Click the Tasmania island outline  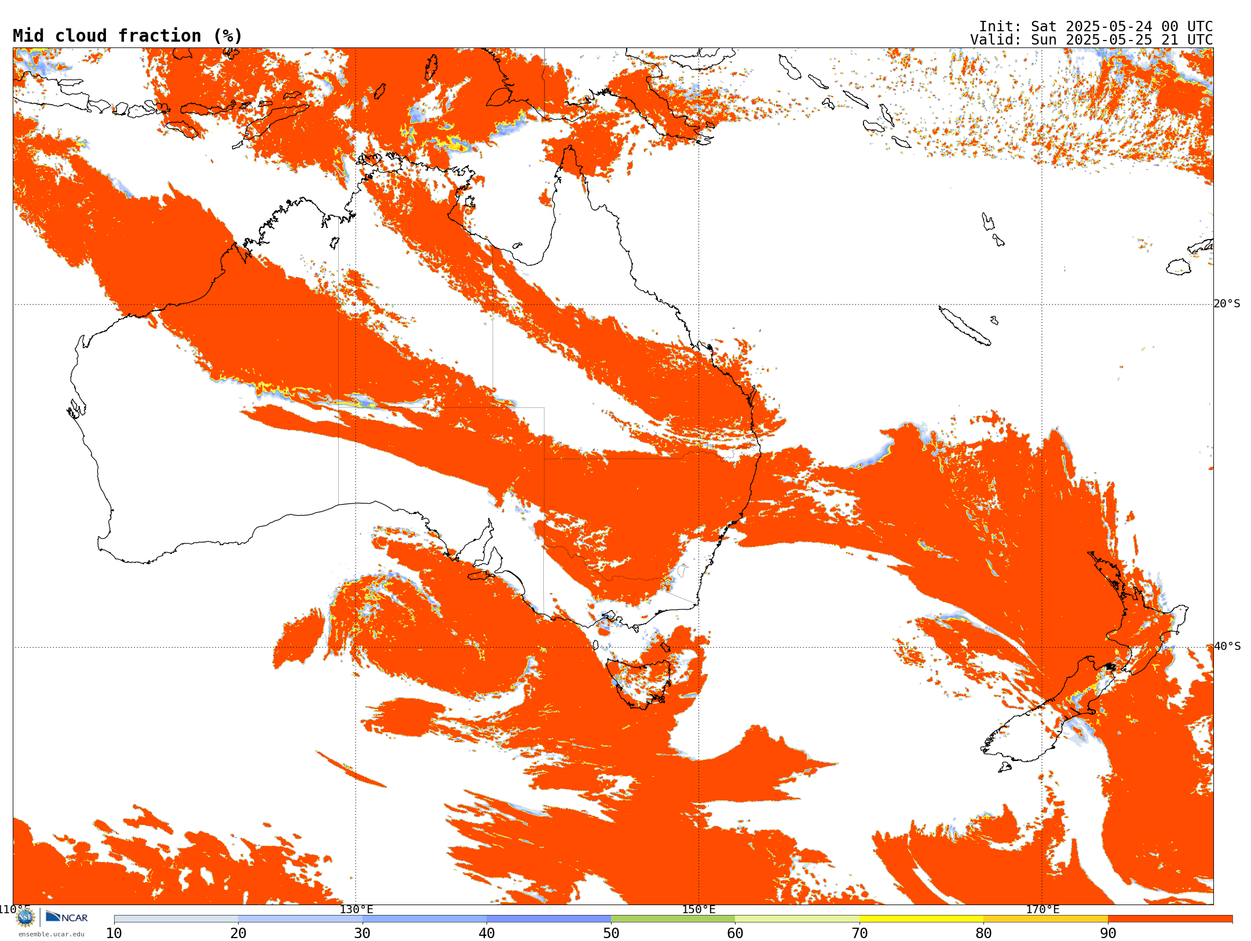(x=639, y=683)
